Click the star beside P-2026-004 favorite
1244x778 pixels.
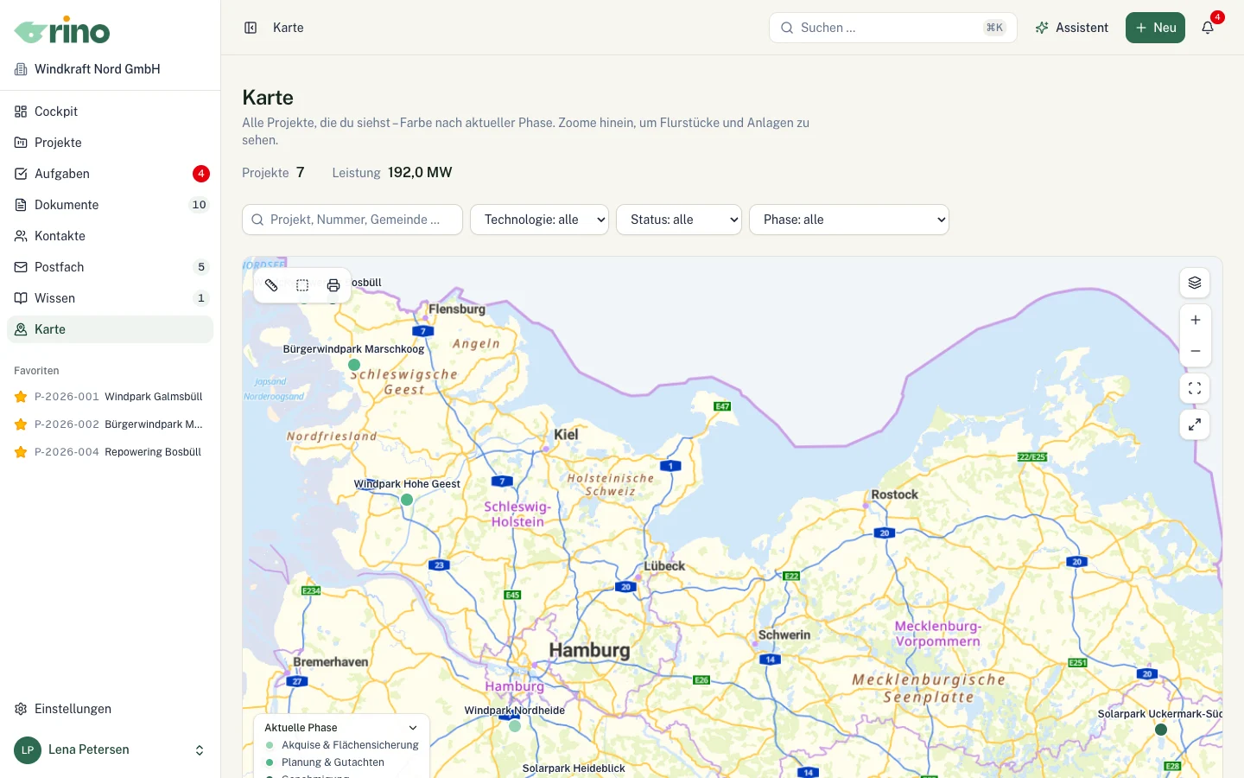pos(21,452)
